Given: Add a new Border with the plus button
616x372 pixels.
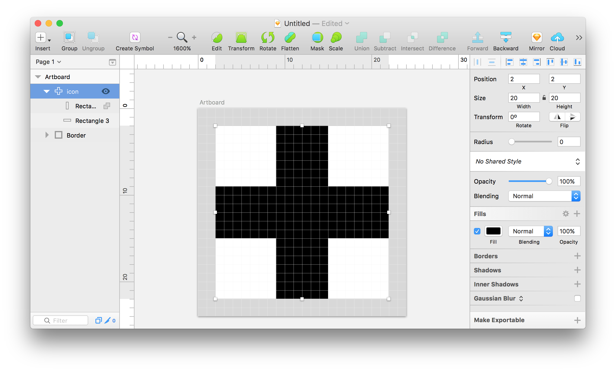Looking at the screenshot, I should (577, 256).
